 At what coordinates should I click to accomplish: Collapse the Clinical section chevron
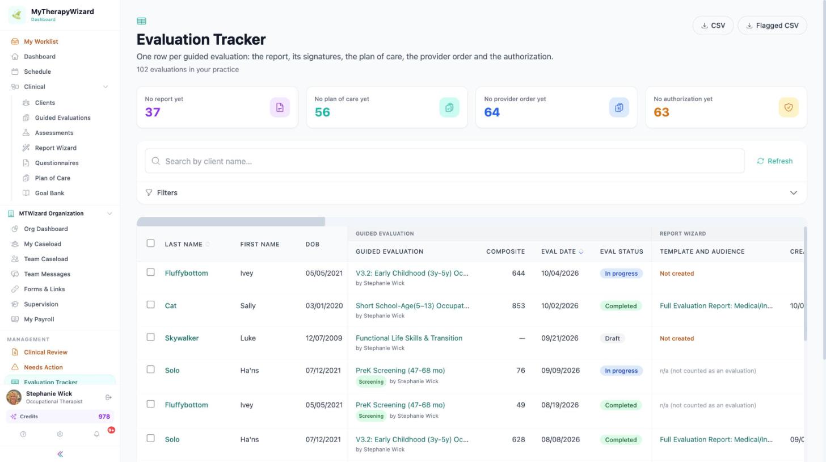point(105,87)
